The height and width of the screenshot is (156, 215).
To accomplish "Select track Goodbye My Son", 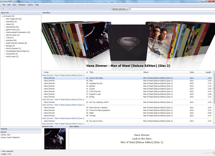I will (x=128, y=84).
